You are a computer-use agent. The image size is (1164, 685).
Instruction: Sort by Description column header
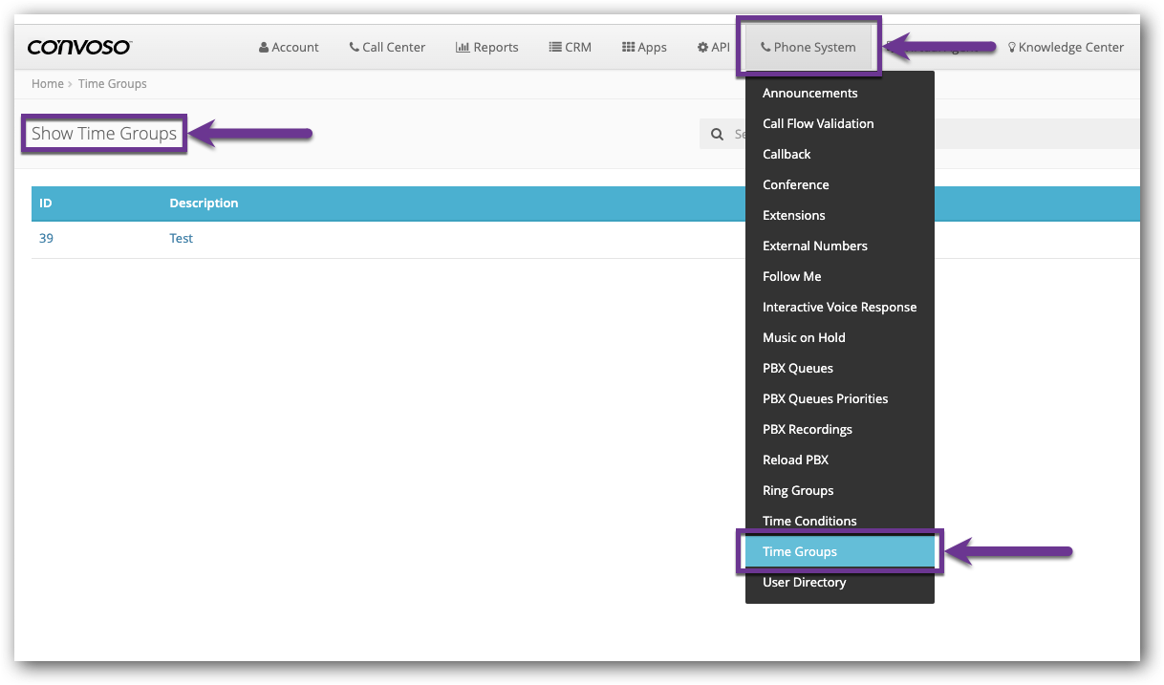(204, 203)
